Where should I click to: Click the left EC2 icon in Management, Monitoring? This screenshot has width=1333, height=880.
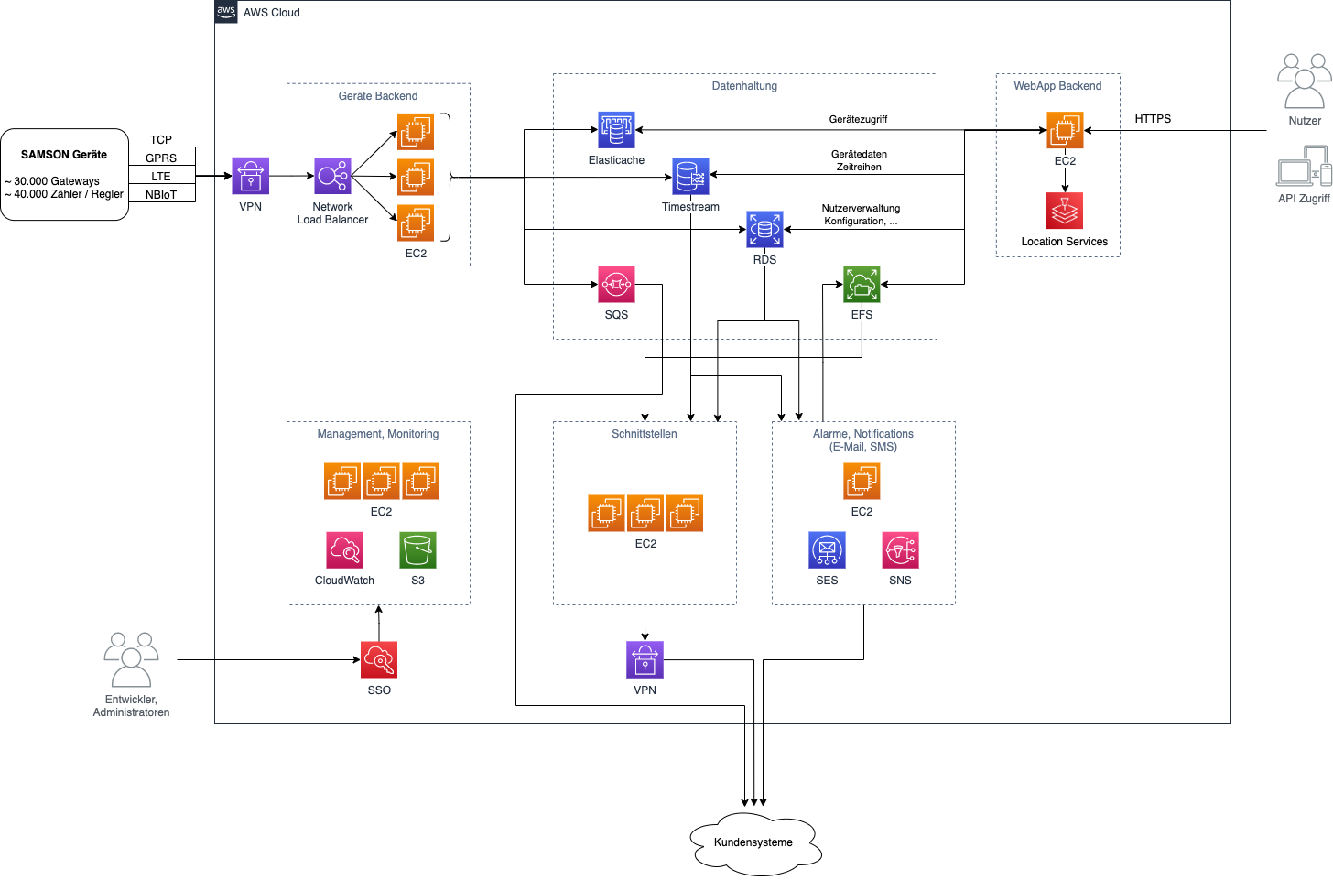tap(342, 481)
